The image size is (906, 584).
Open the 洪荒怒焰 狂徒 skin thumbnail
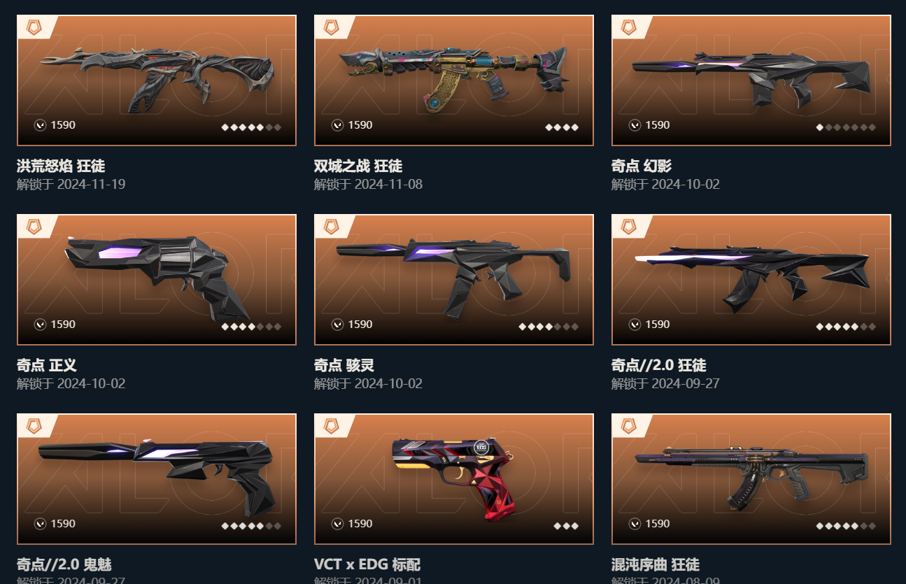click(157, 80)
